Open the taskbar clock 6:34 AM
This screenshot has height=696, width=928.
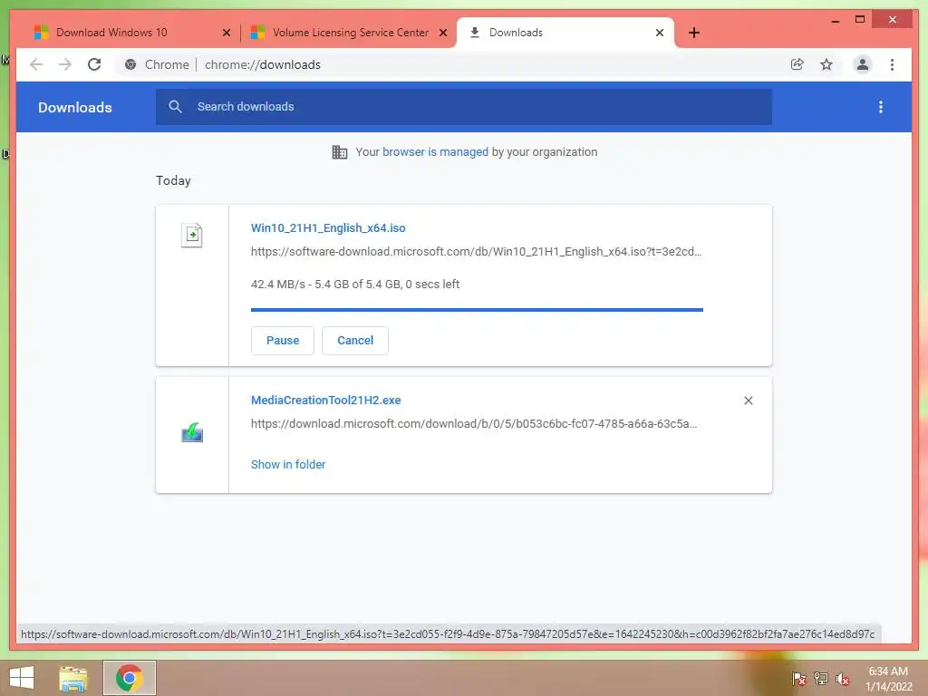(x=888, y=679)
